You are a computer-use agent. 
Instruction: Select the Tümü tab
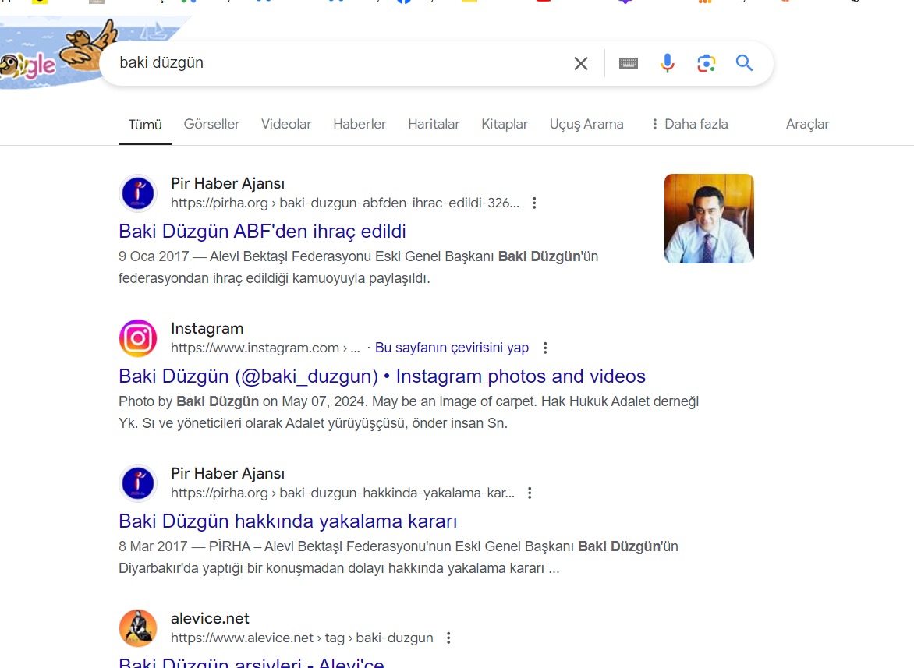click(145, 125)
